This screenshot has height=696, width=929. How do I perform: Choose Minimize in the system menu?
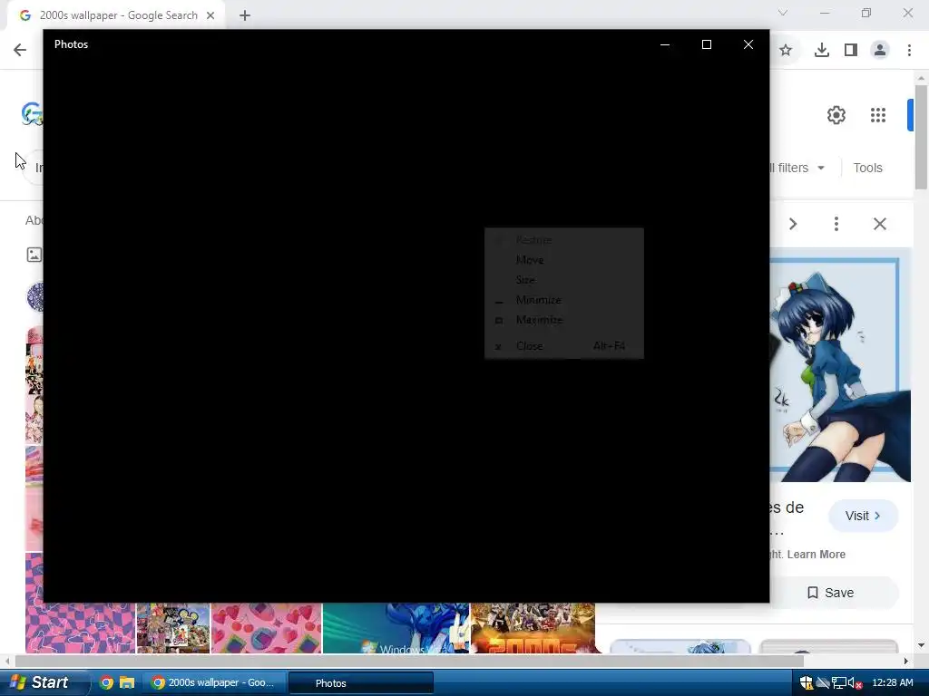pyautogui.click(x=564, y=300)
